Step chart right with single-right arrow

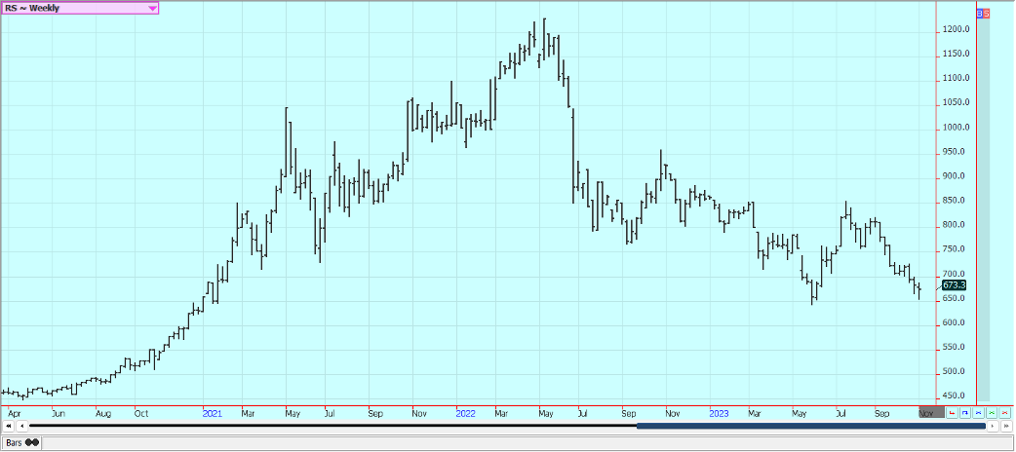pos(993,426)
